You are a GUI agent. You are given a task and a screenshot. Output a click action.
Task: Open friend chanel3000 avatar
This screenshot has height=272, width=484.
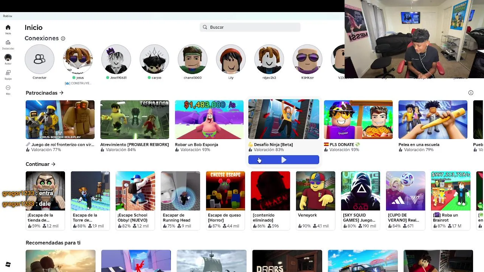(192, 59)
